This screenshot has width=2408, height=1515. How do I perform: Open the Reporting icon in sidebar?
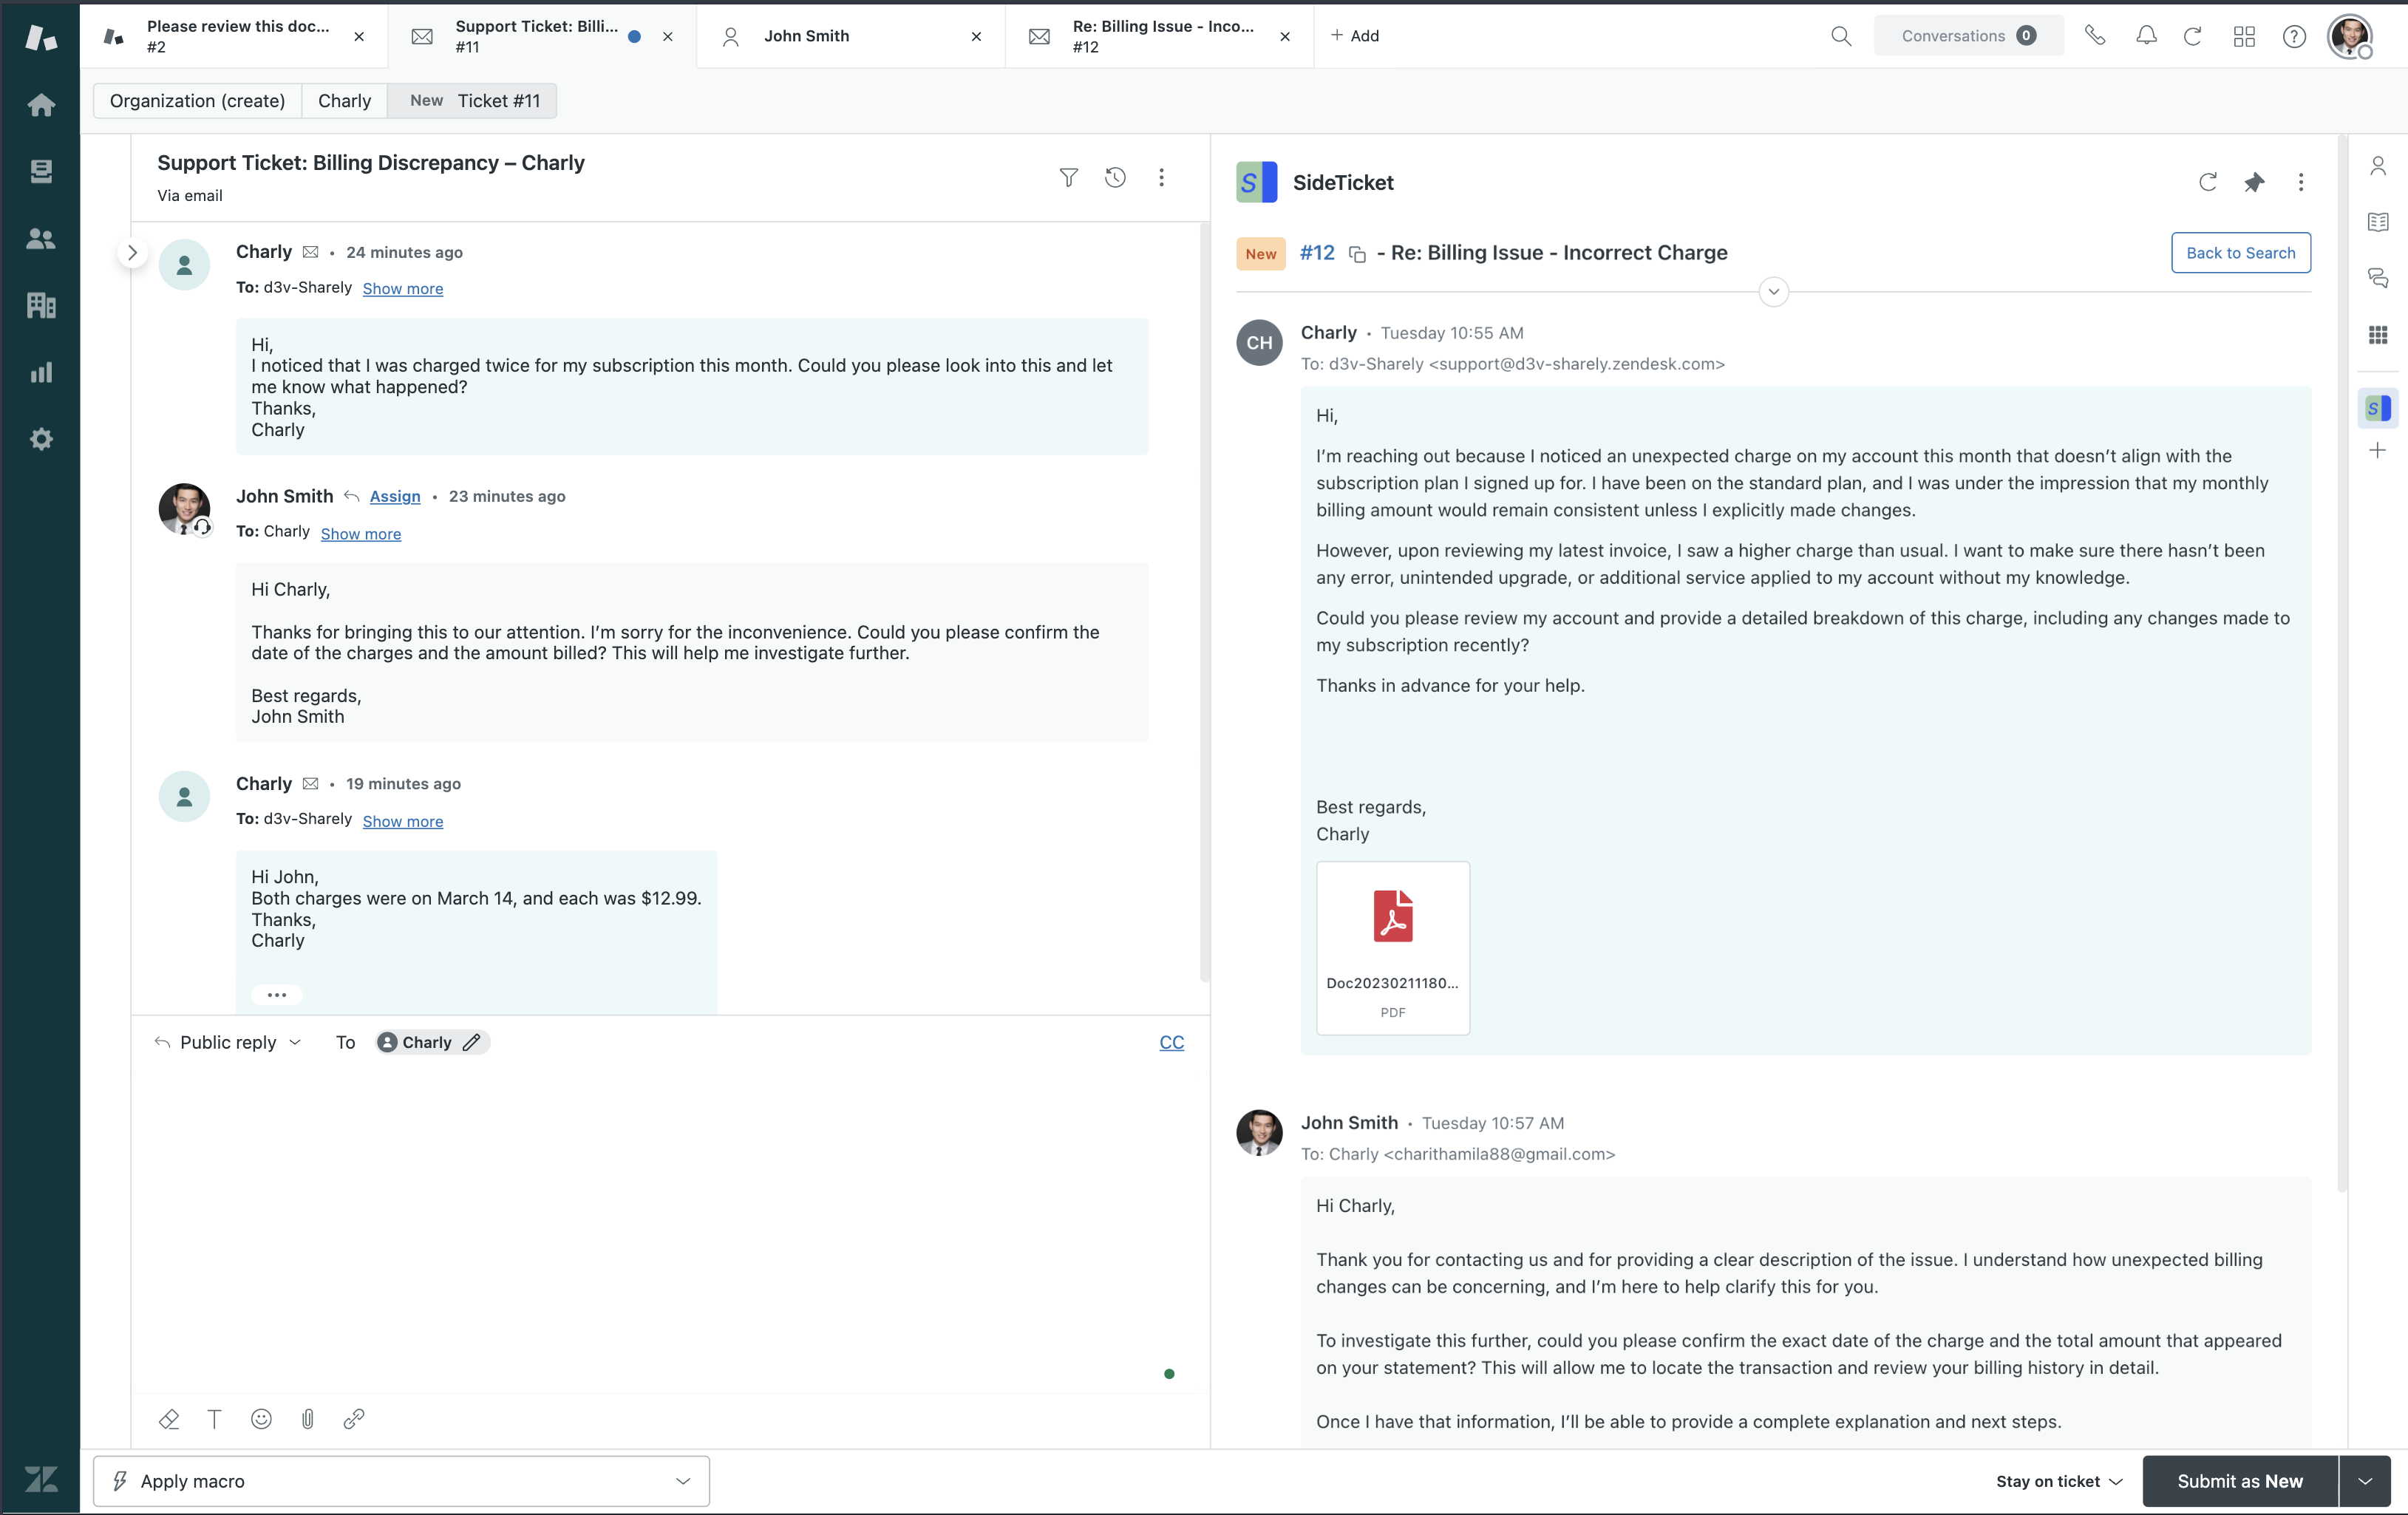(41, 373)
